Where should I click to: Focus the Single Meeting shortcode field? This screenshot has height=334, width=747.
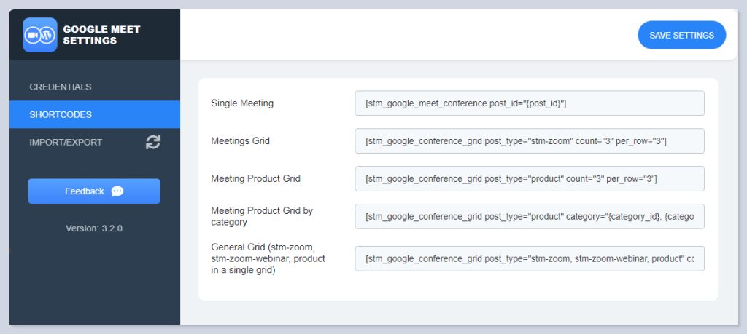[529, 103]
